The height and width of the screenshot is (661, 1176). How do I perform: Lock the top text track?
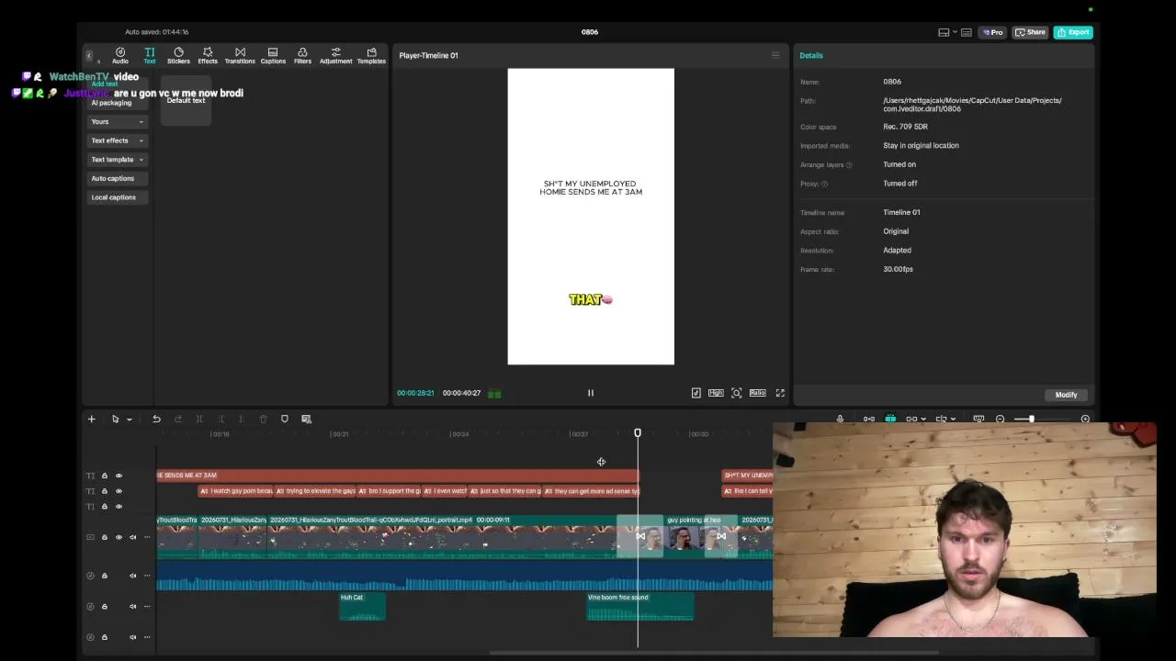[104, 476]
